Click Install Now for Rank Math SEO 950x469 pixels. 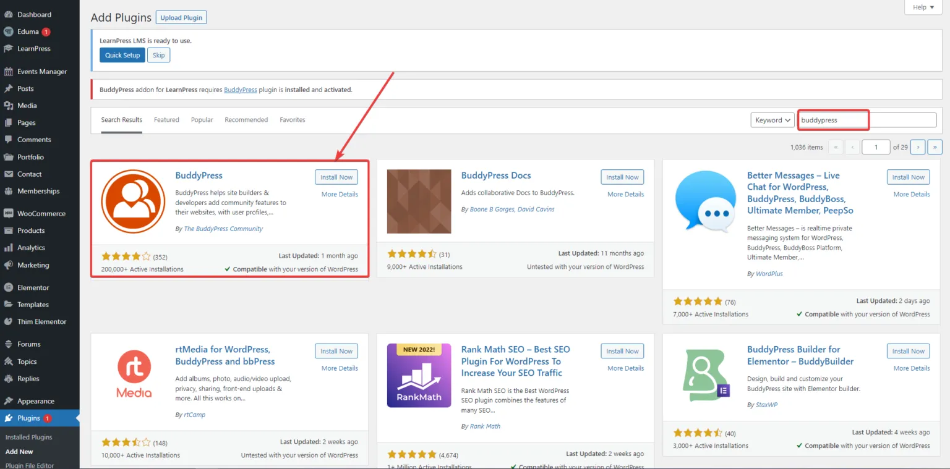(622, 351)
